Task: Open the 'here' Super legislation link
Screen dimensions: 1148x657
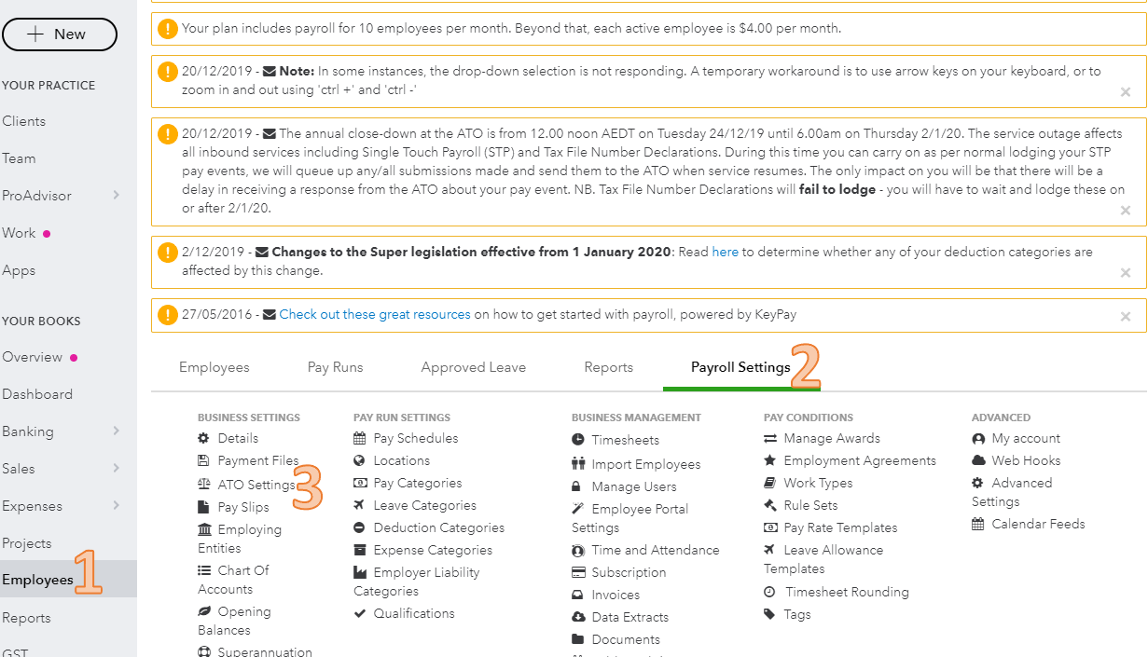Action: [726, 252]
